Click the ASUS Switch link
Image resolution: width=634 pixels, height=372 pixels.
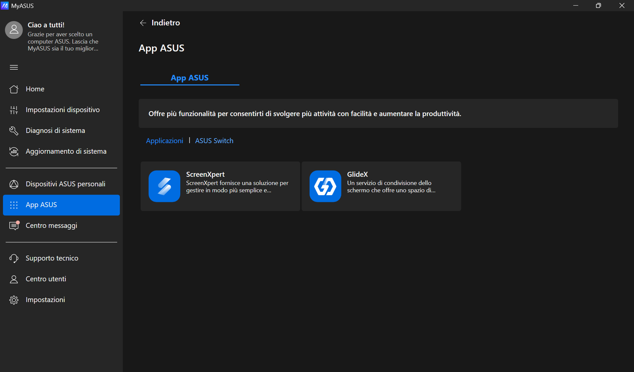(214, 141)
